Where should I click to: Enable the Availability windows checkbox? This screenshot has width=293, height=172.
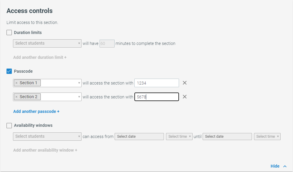click(9, 125)
